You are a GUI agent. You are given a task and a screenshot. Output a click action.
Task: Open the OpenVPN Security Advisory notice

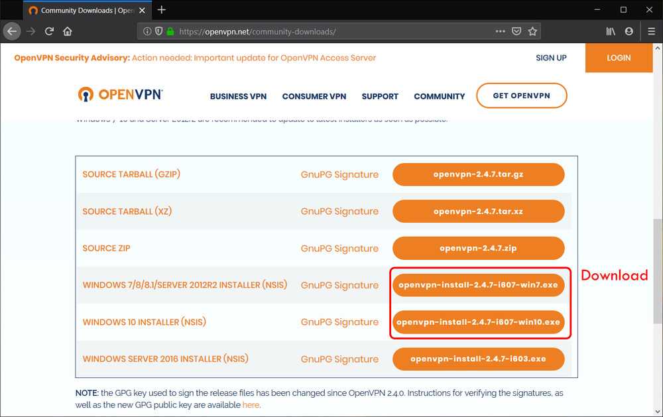[x=195, y=58]
